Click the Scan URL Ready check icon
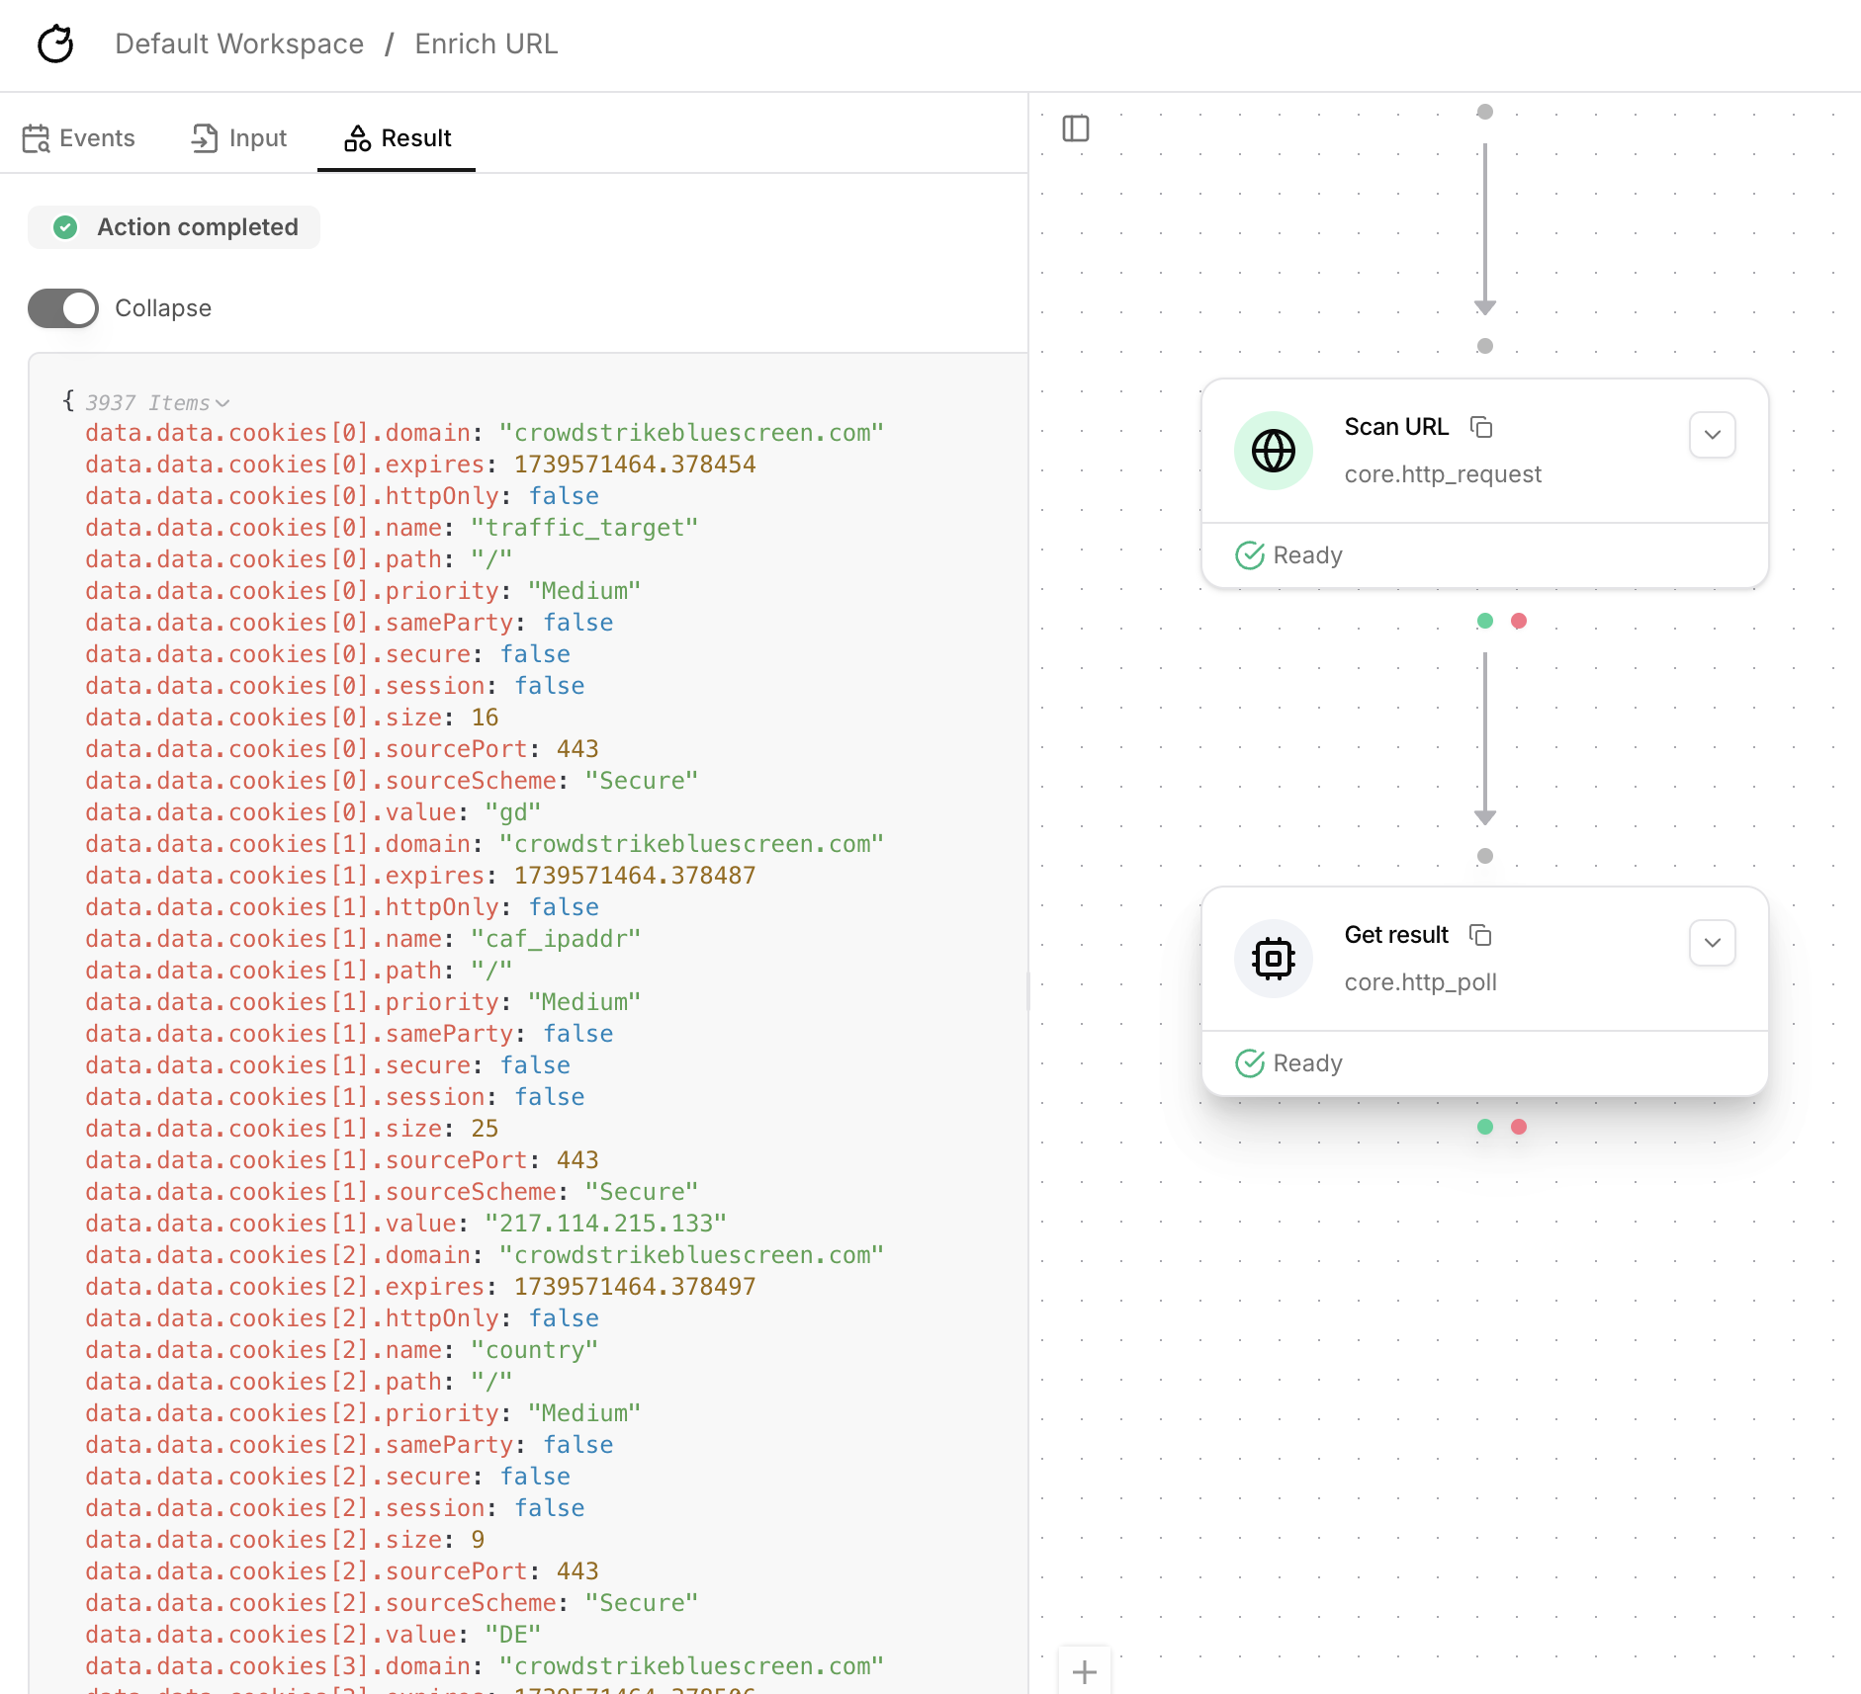1861x1694 pixels. 1250,555
